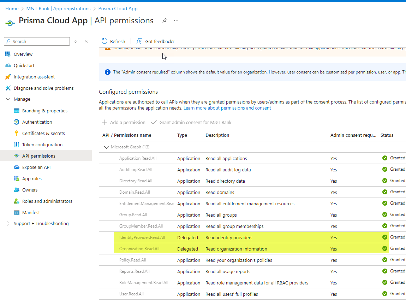Collapse the Manage section in sidebar
Viewport: 406px width, 300px height.
tap(8, 99)
